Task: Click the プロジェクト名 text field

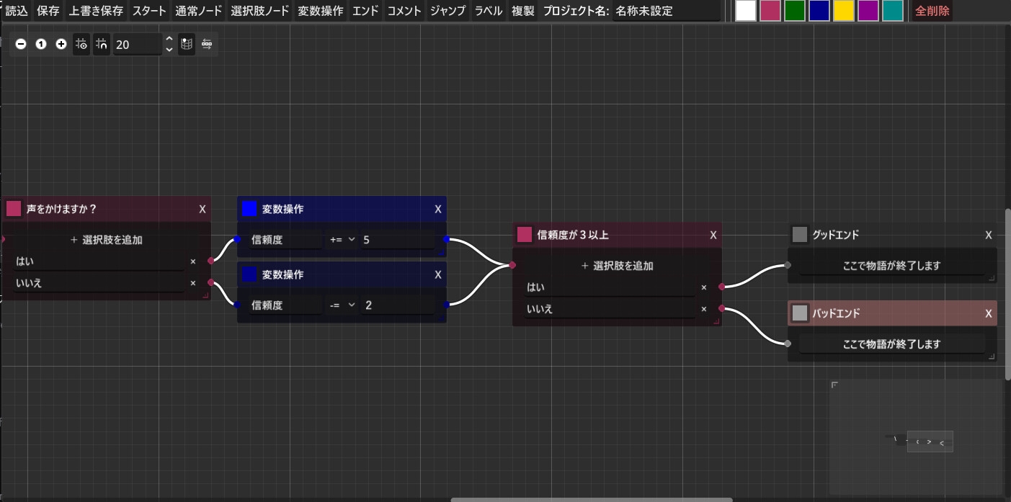Action: click(665, 11)
